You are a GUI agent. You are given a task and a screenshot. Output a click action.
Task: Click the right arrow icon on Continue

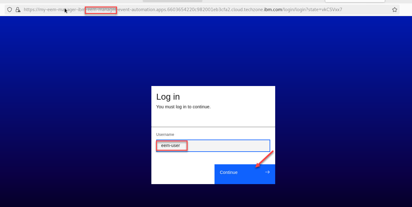267,172
